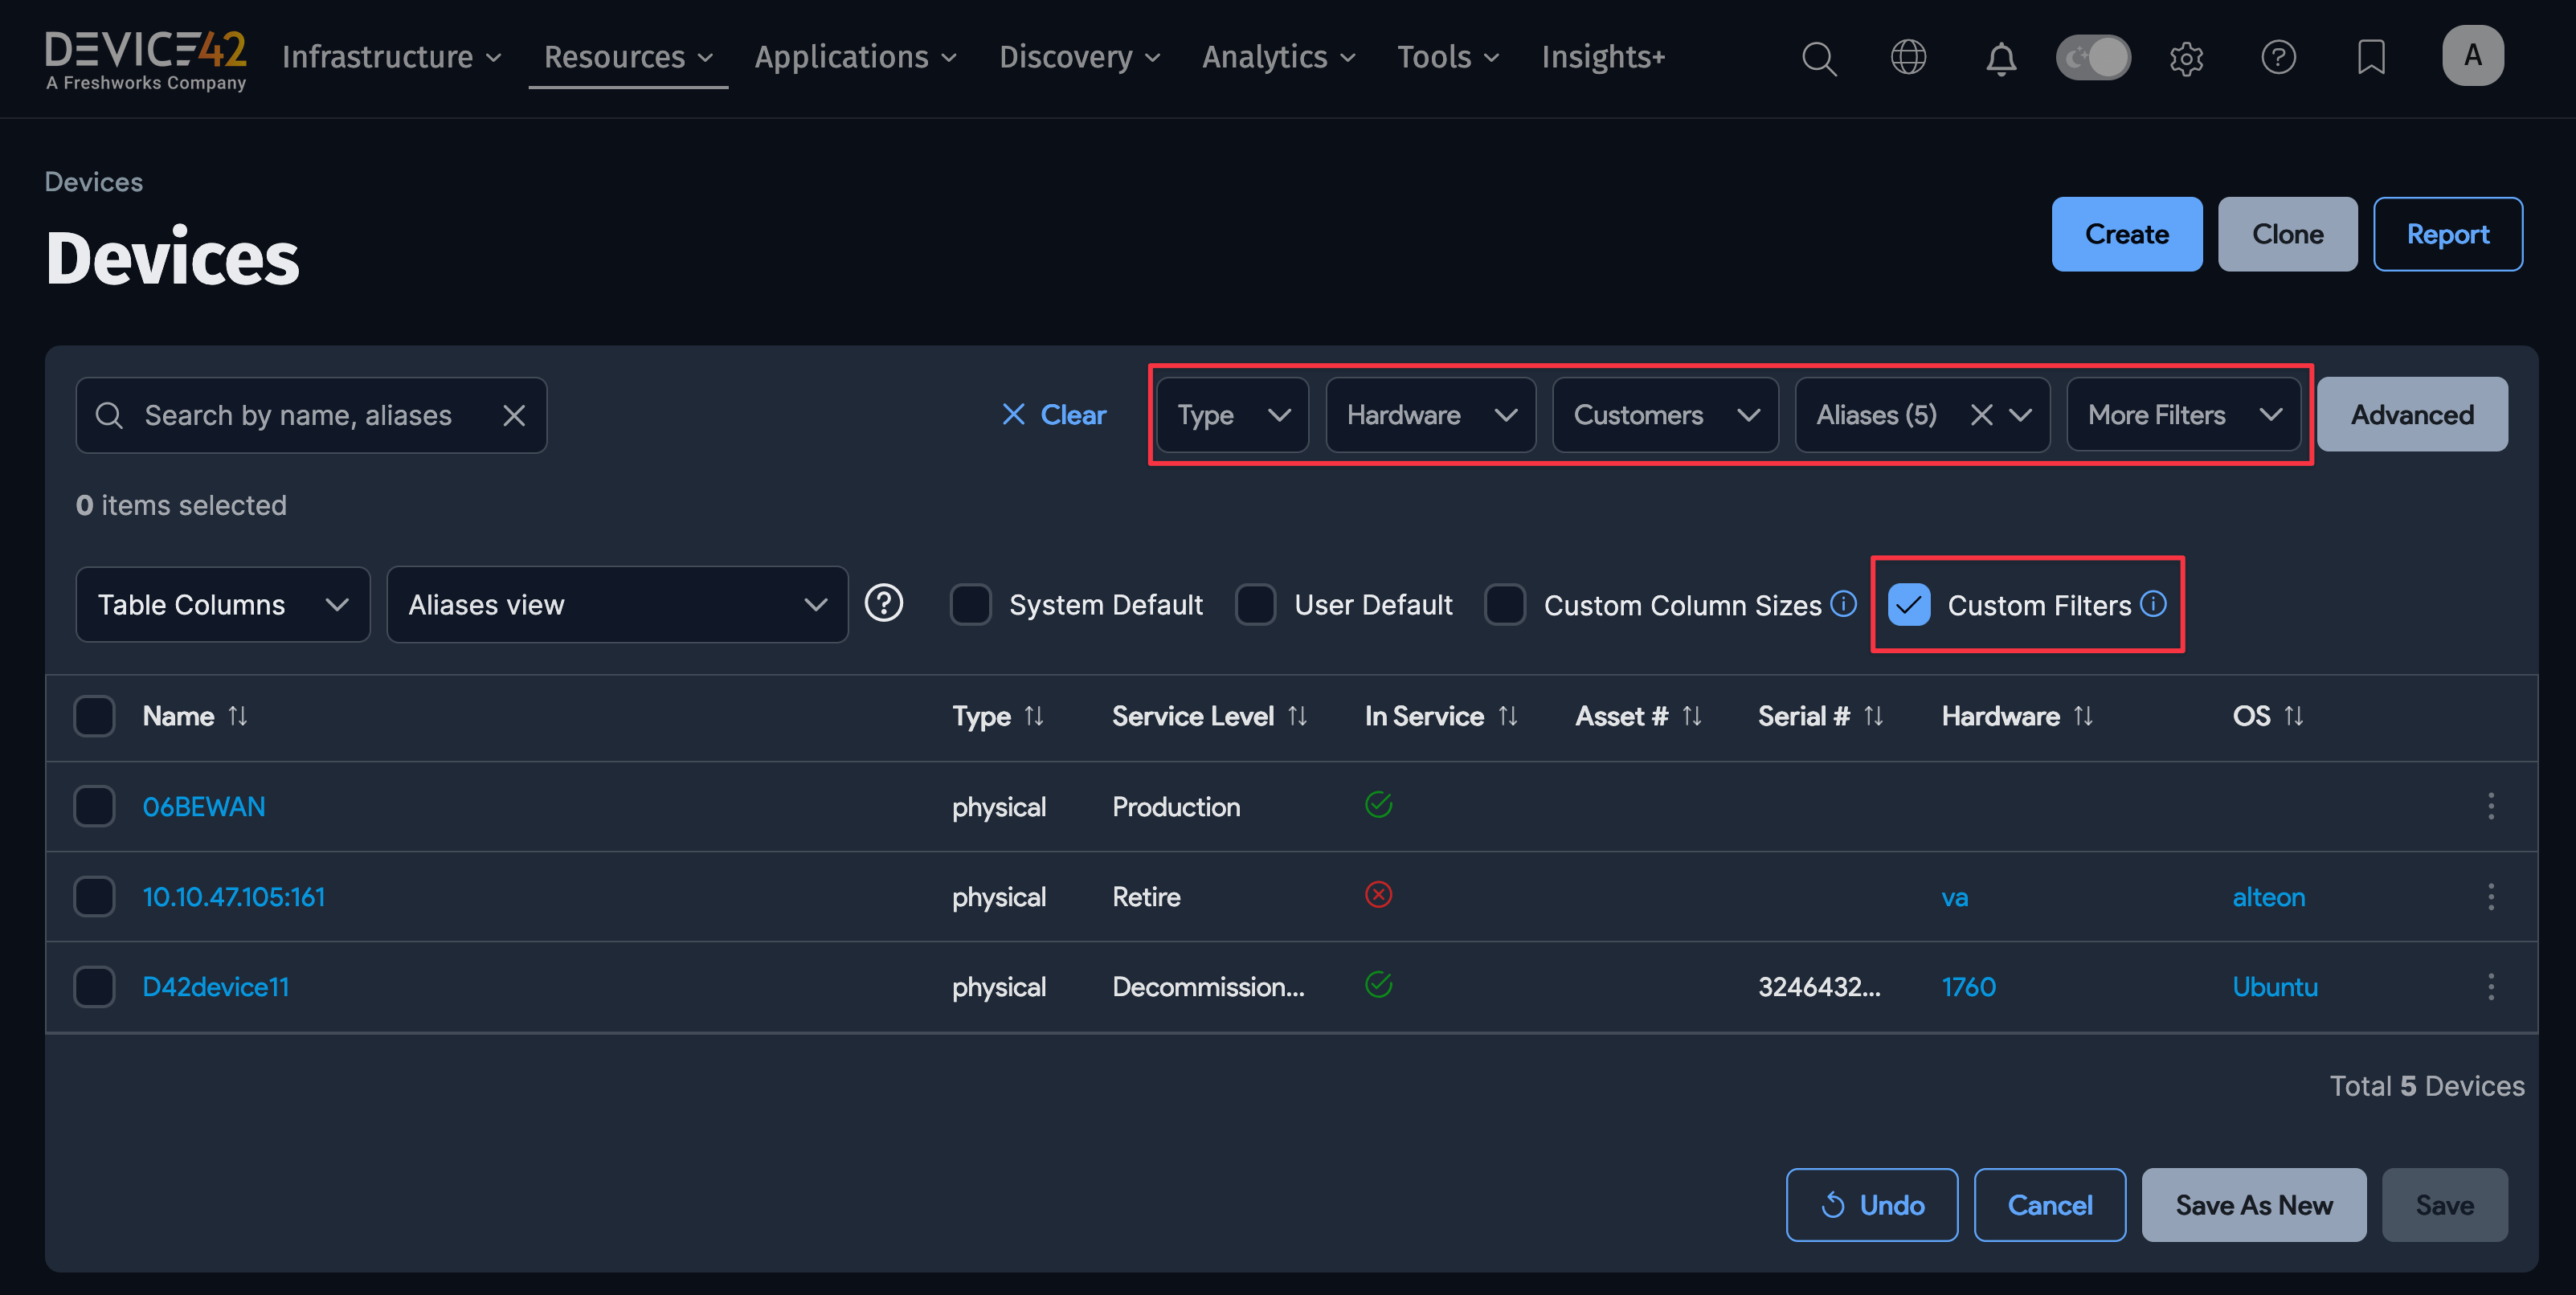Uncheck the Custom Filters checkbox

[1908, 605]
